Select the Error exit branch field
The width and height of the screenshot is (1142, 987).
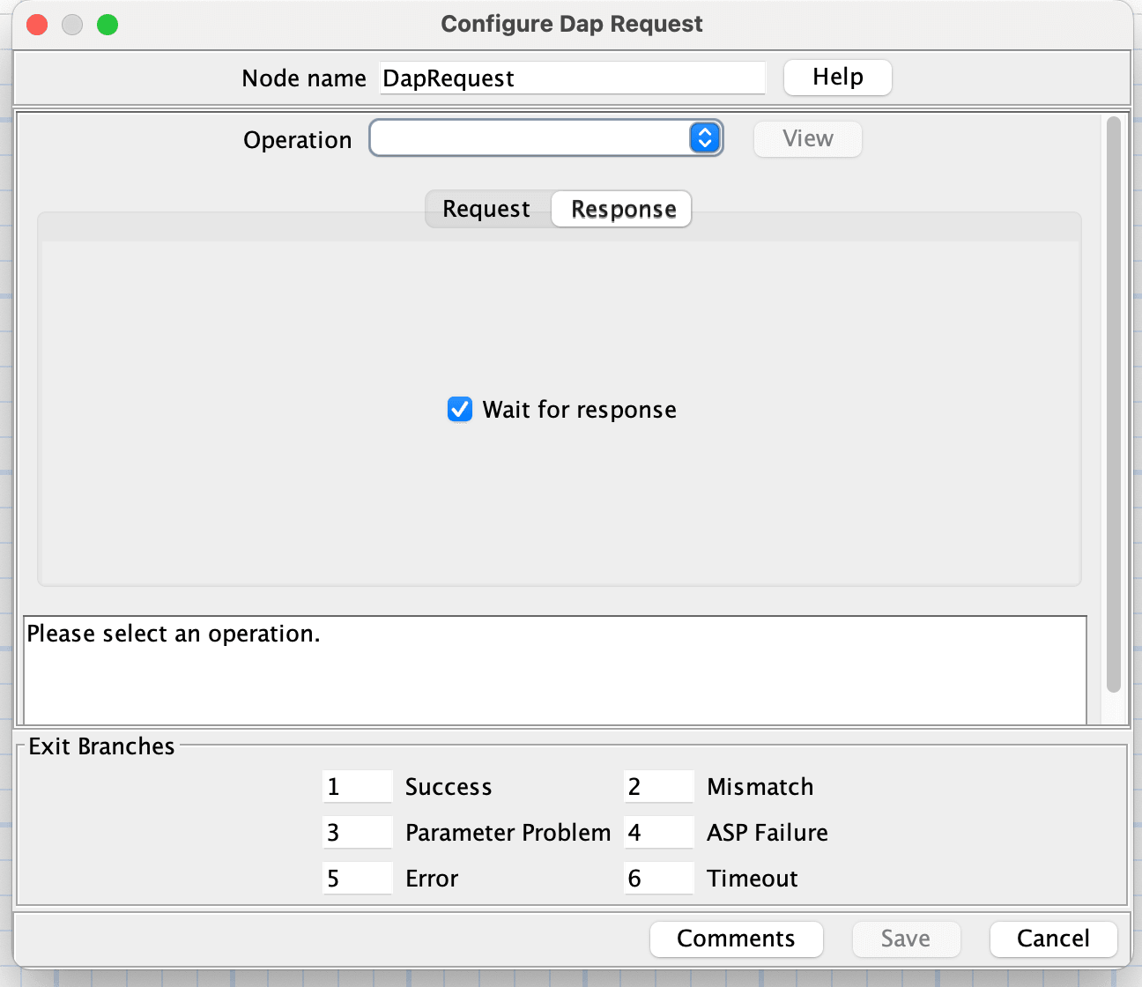pyautogui.click(x=357, y=878)
